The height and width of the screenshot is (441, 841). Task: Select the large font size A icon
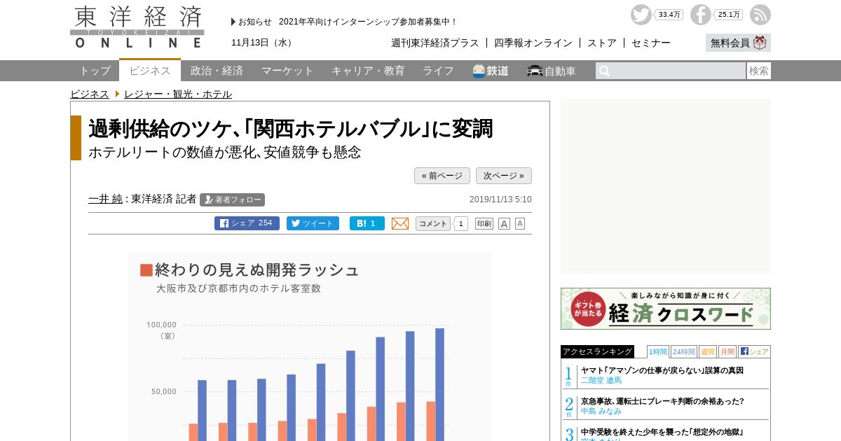coord(504,223)
